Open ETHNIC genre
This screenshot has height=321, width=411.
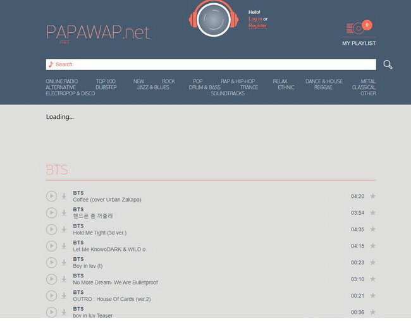(286, 87)
